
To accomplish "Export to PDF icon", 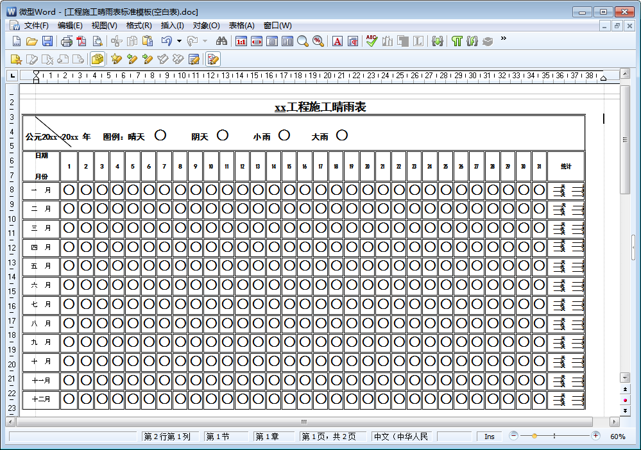I will (x=81, y=41).
